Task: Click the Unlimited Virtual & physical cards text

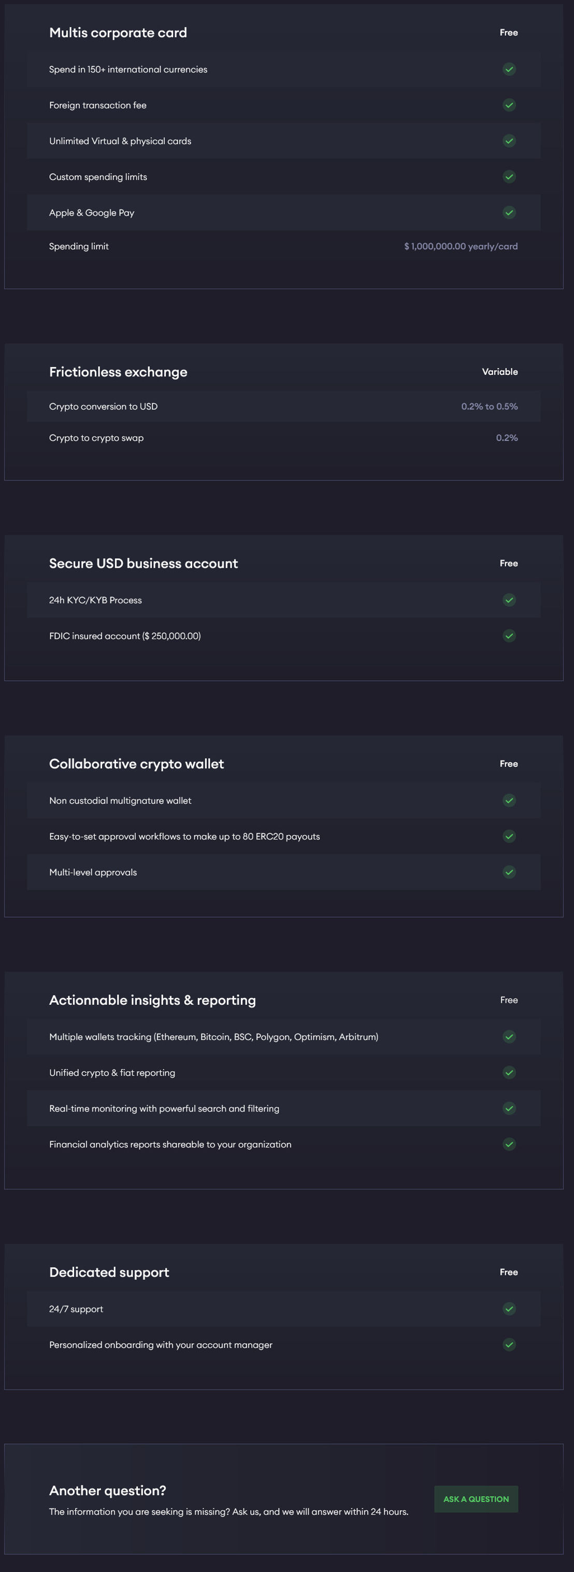Action: pos(120,142)
